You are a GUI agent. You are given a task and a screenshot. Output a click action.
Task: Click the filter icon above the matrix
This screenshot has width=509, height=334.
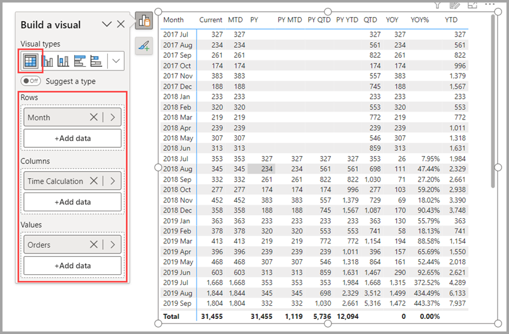438,5
